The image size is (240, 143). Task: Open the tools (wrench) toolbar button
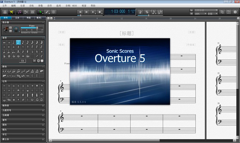[x=11, y=12]
